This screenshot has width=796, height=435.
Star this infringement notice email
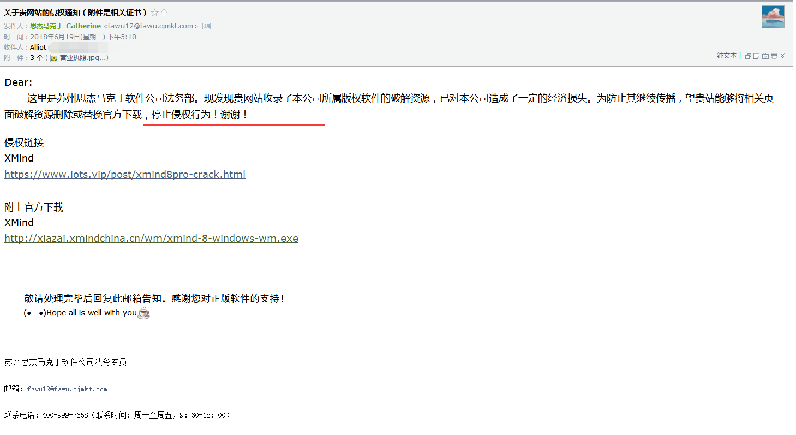(154, 13)
